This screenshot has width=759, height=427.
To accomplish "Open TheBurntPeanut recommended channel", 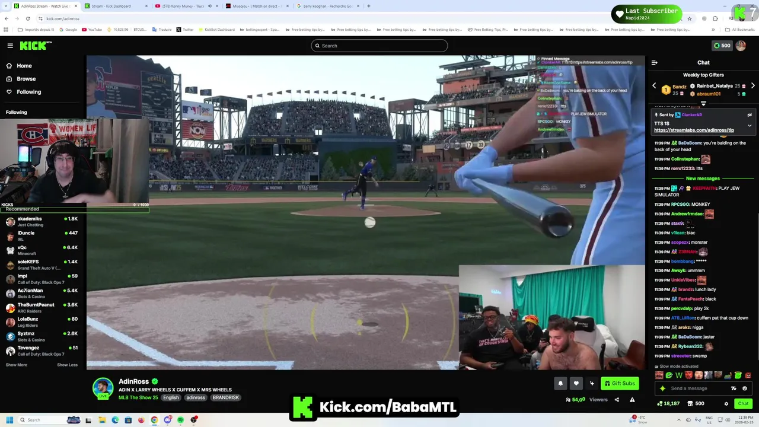I will 42,307.
